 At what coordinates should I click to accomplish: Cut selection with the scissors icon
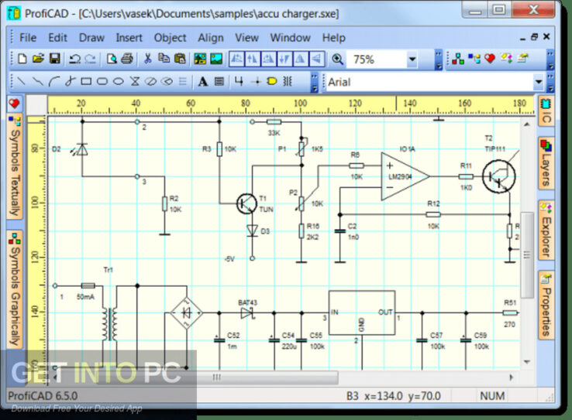(148, 59)
